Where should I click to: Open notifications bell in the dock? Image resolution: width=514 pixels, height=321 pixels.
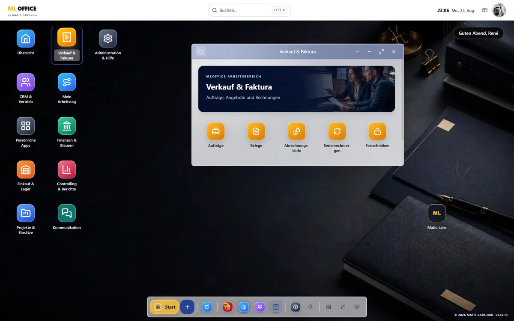[x=311, y=307]
